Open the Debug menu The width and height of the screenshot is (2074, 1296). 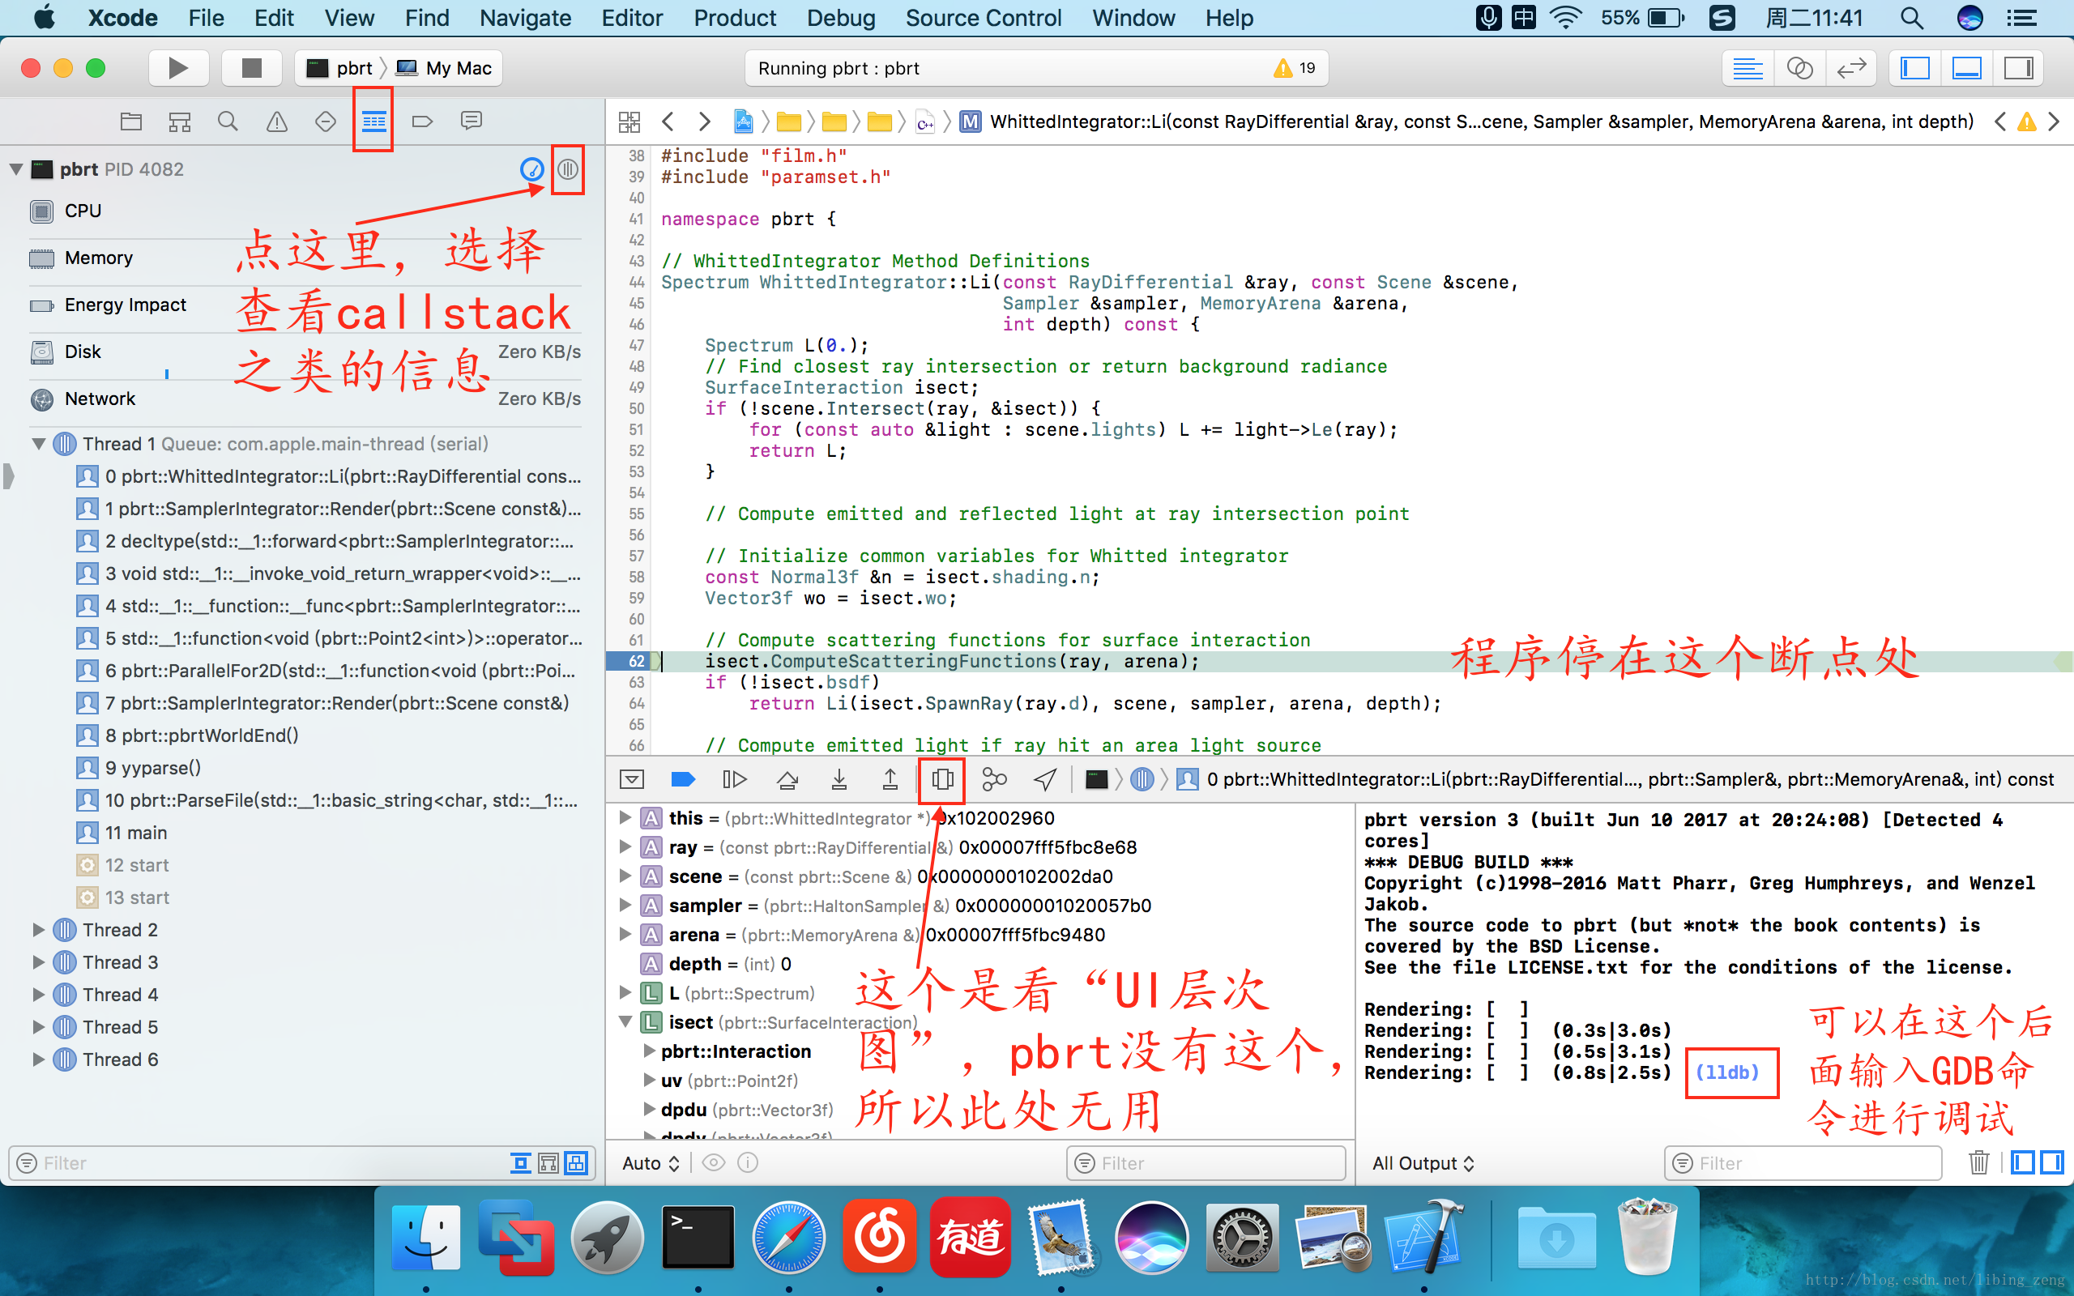841,18
